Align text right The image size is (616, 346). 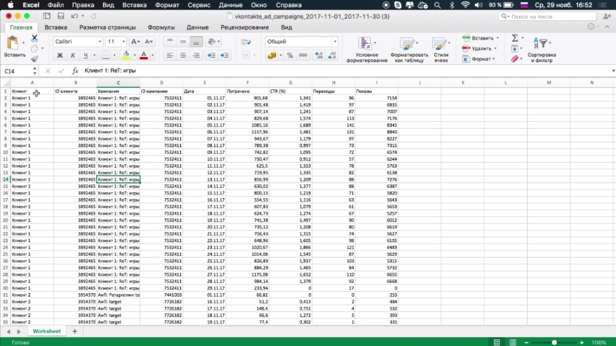pos(196,55)
